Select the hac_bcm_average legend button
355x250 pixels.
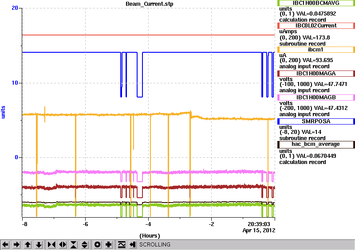(x=316, y=145)
